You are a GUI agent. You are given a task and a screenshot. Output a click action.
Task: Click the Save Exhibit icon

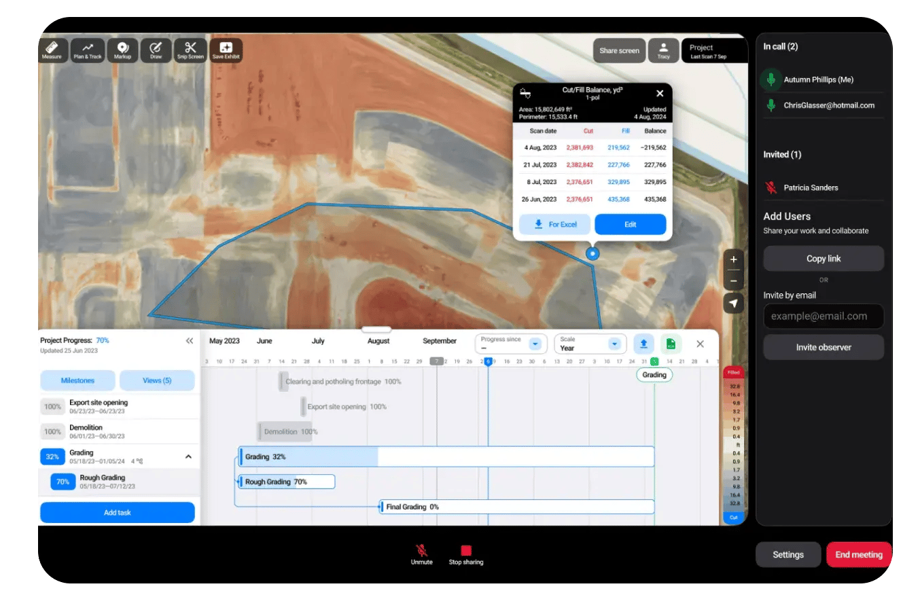(x=226, y=50)
